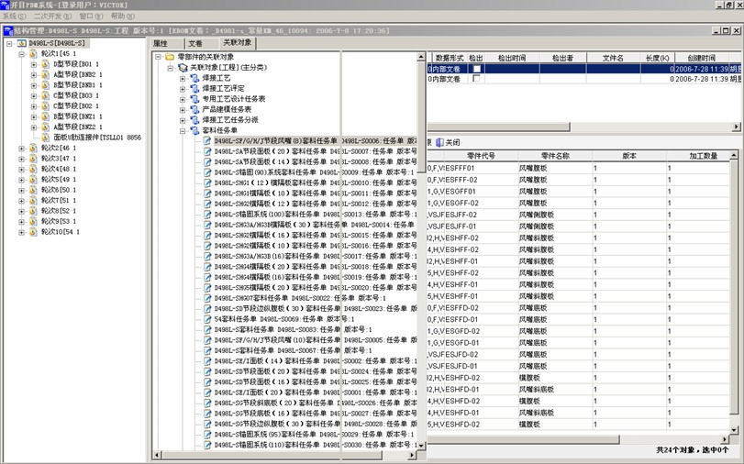Select the 零部件的关联对象 folder icon
744x464 pixels.
pos(170,57)
